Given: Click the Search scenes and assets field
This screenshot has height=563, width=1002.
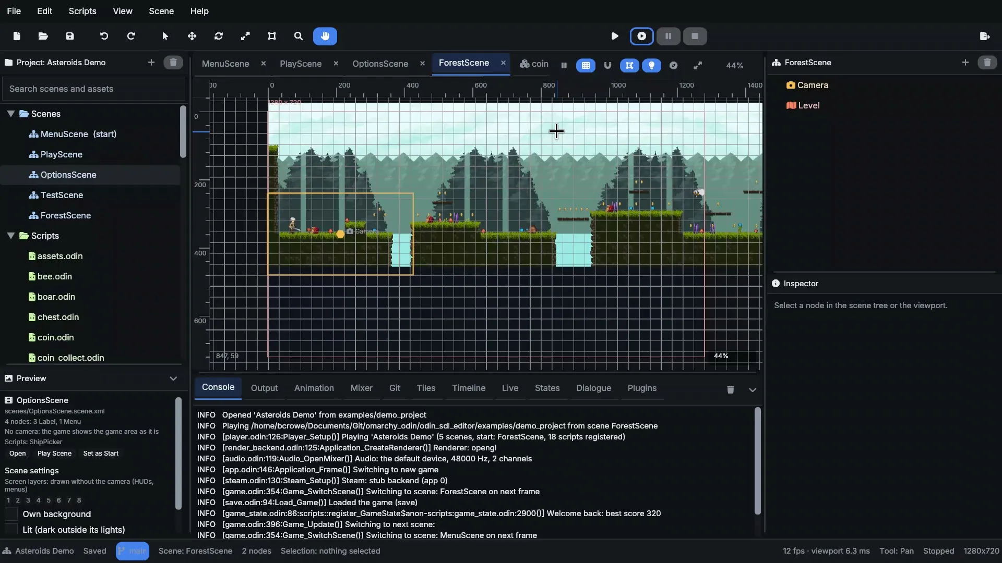Looking at the screenshot, I should coord(94,89).
